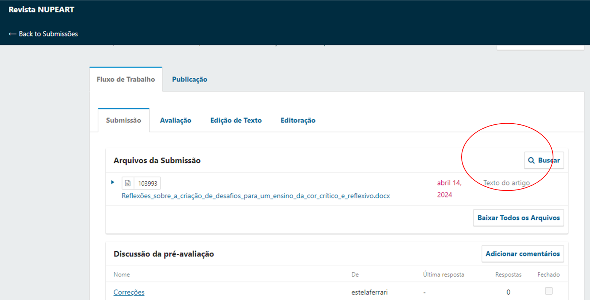Switch to the Publicação tab
Viewport: 590px width, 300px height.
[189, 79]
